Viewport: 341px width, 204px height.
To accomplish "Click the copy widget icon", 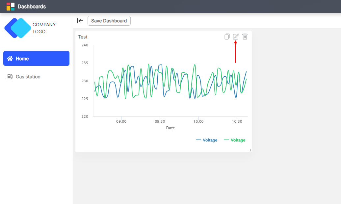I will pyautogui.click(x=227, y=37).
